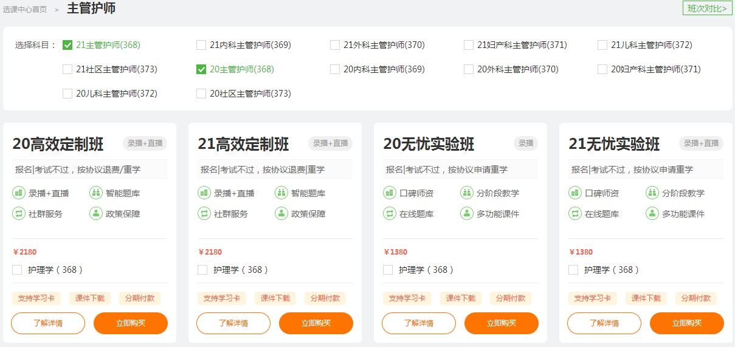Click 支持学习卡 tag in 20高效定制班 card
Viewport: 735px width, 347px height.
36,298
